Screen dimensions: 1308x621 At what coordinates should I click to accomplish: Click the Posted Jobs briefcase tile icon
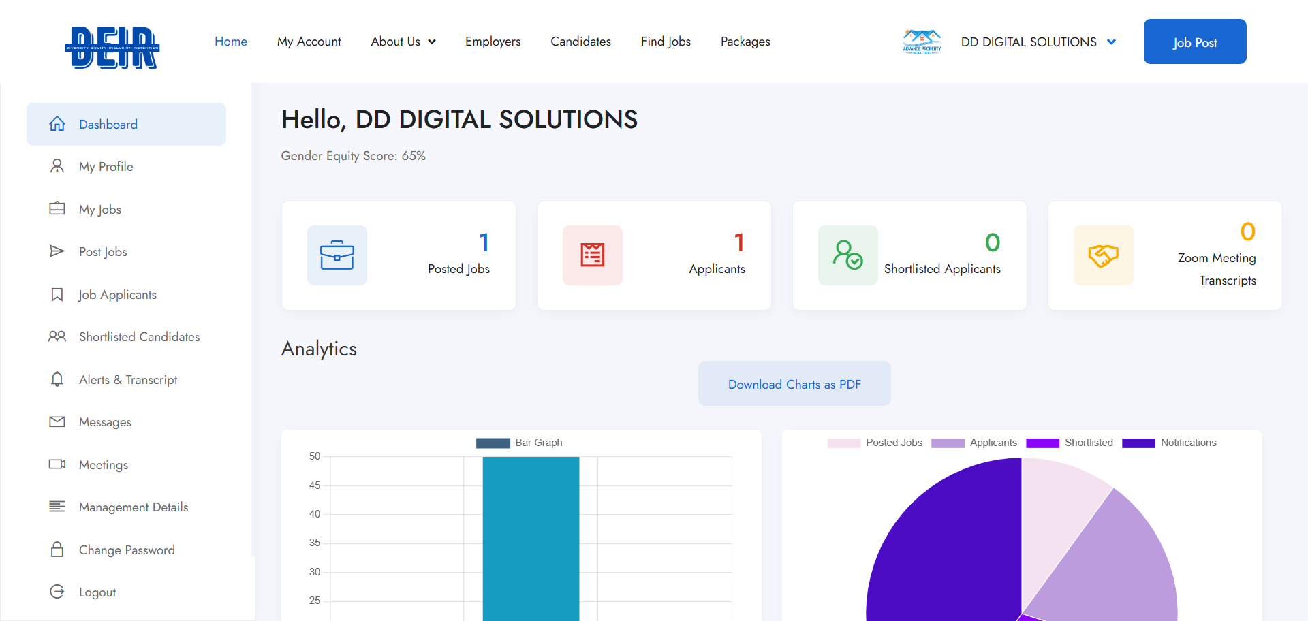(337, 255)
